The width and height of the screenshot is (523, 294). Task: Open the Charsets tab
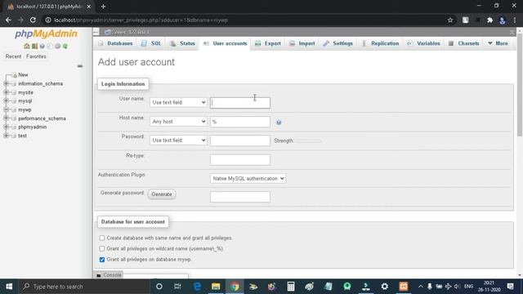[x=464, y=43]
